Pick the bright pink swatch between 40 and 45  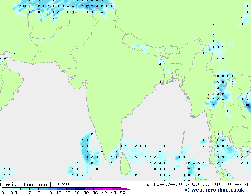point(107,189)
